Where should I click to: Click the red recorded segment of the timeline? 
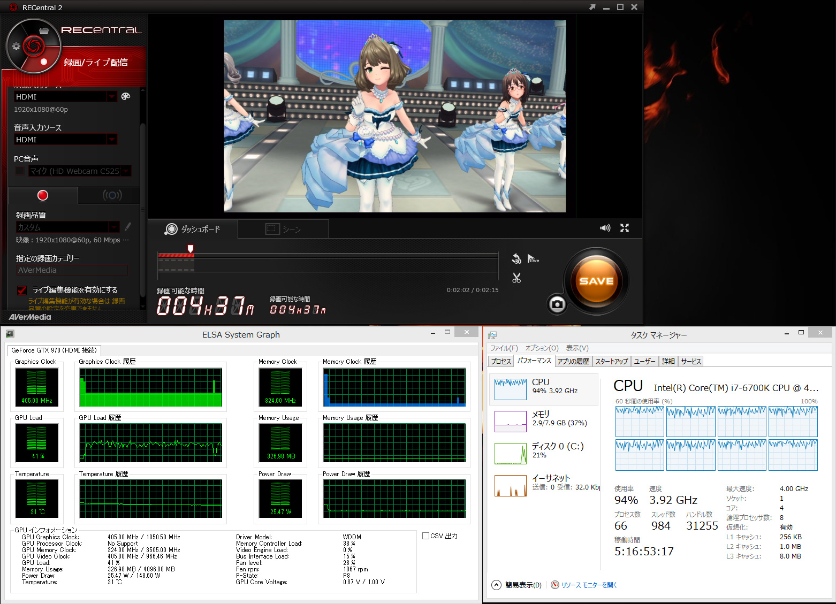176,255
